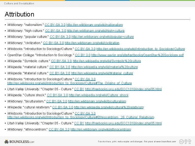Open CC BY-SA 3.0 license for Symbolic culture
The width and height of the screenshot is (195, 146).
click(61, 61)
